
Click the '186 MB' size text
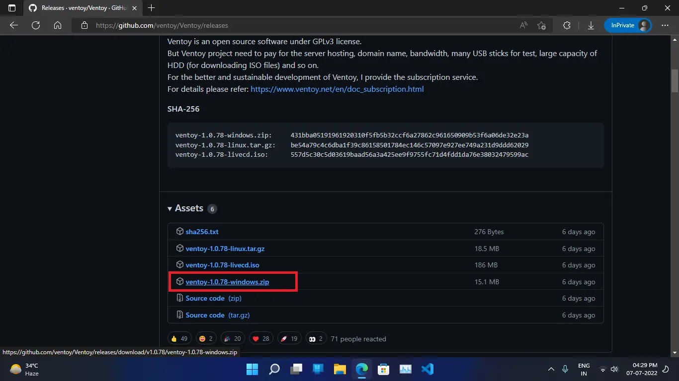coord(486,265)
